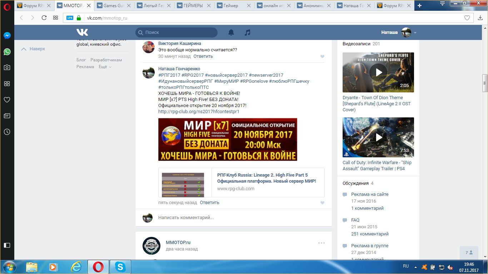Like Наташа Гончаренко's comment

pyautogui.click(x=322, y=203)
